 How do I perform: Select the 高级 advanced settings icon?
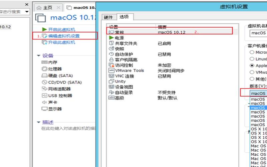111,98
